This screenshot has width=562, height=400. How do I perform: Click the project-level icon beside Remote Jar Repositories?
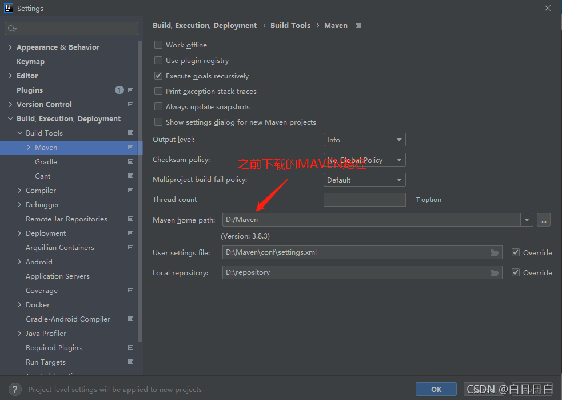click(131, 219)
